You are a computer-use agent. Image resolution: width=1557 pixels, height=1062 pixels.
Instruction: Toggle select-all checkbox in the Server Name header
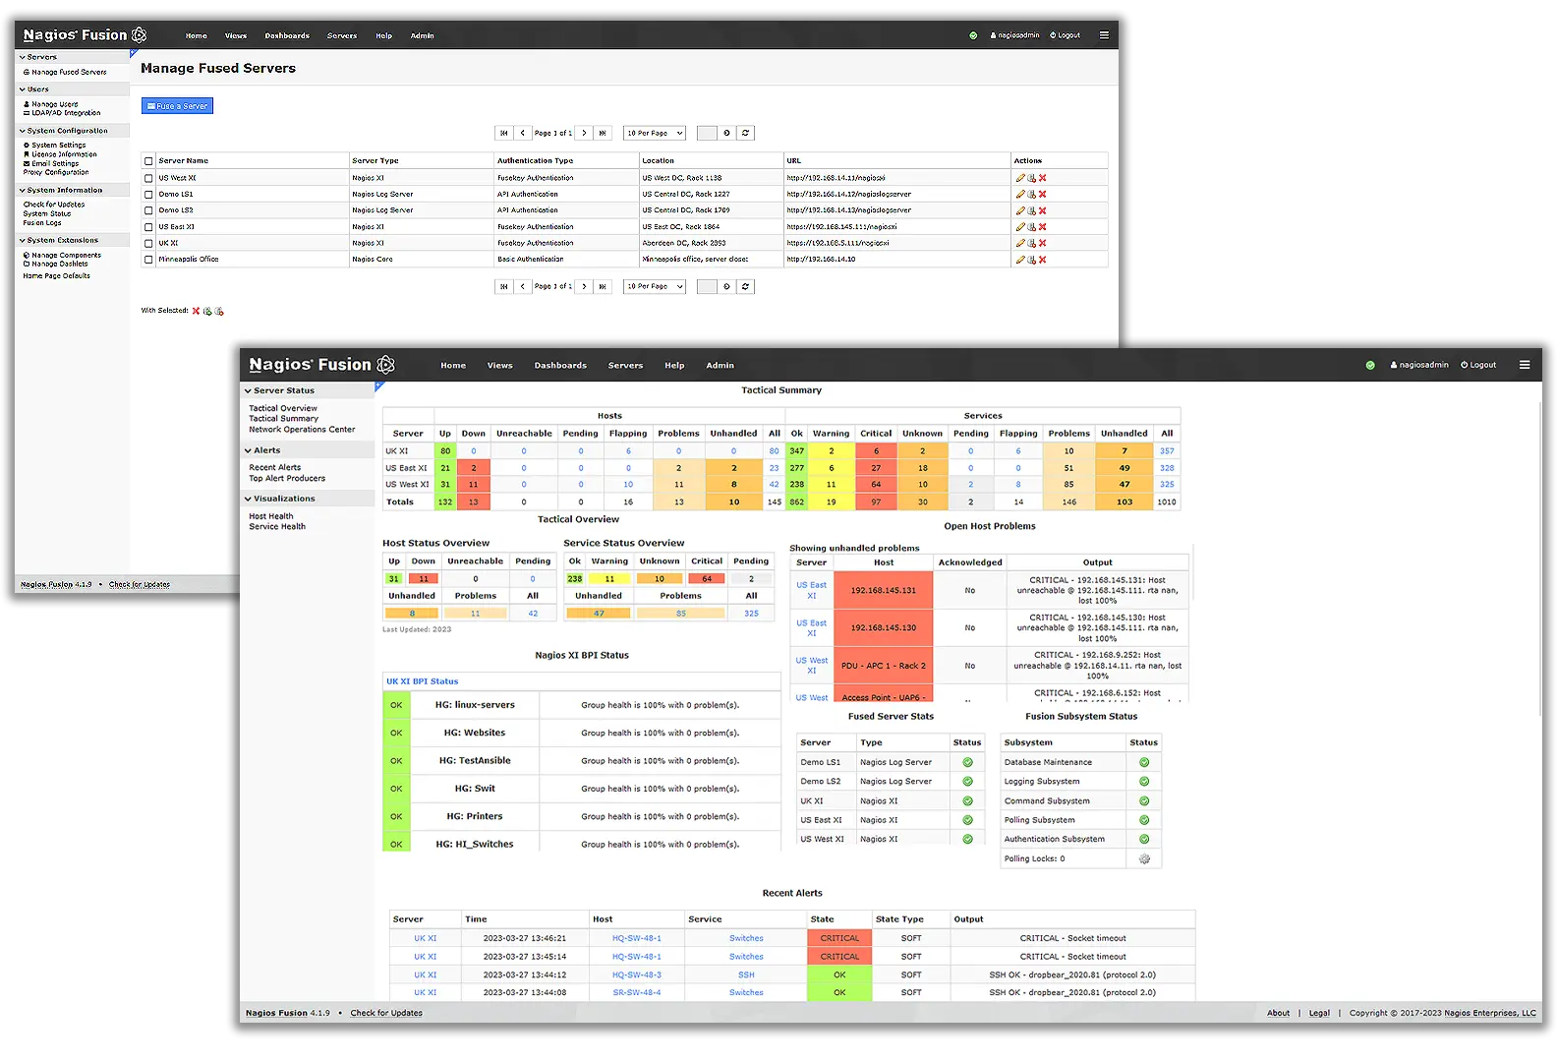click(148, 161)
